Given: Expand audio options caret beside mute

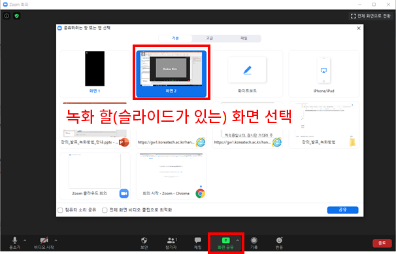Looking at the screenshot, I should pos(25,240).
